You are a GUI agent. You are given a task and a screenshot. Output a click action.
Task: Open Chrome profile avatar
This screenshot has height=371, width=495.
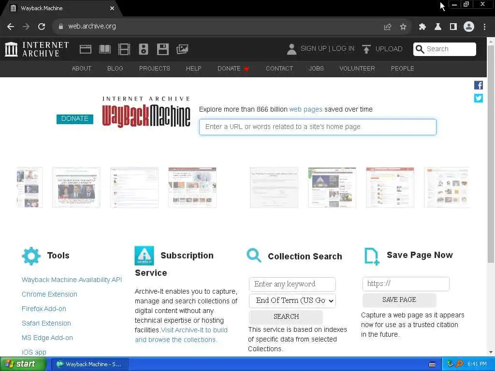tap(469, 27)
